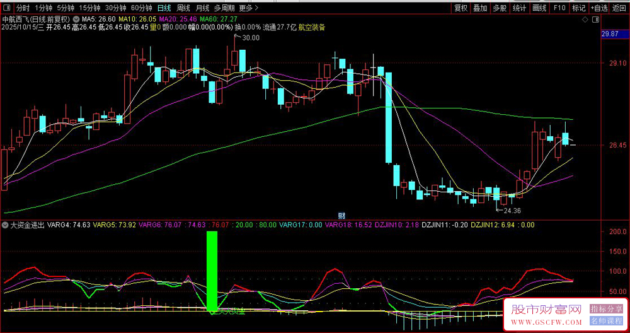Open the 多周期 multi-period view
Image resolution: width=630 pixels, height=333 pixels.
pos(224,8)
